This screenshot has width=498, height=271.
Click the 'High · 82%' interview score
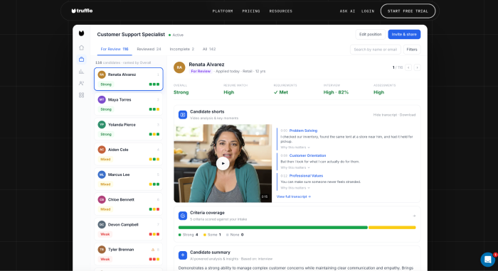point(336,92)
